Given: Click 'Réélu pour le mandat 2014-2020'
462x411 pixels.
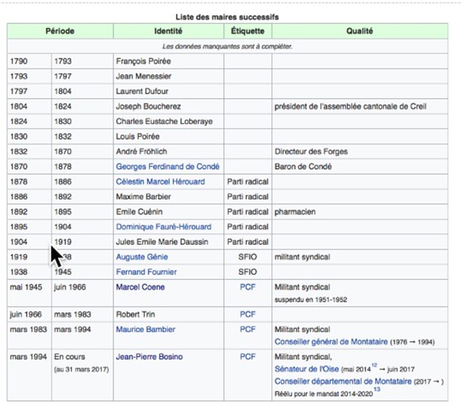Looking at the screenshot, I should coord(323,394).
